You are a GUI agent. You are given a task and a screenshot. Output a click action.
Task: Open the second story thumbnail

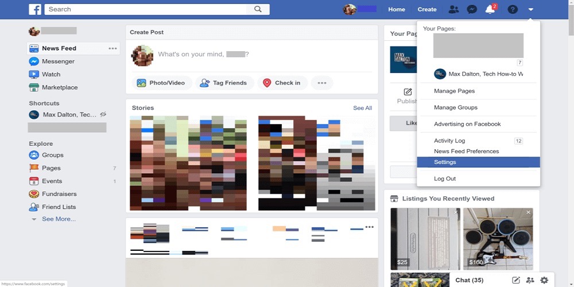click(317, 163)
